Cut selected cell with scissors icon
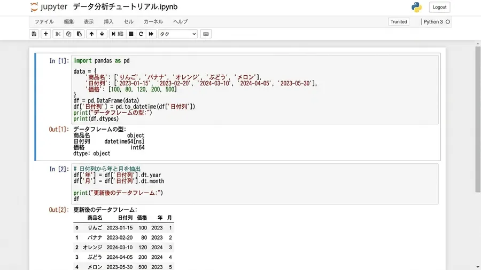481x270 pixels. [x=58, y=34]
